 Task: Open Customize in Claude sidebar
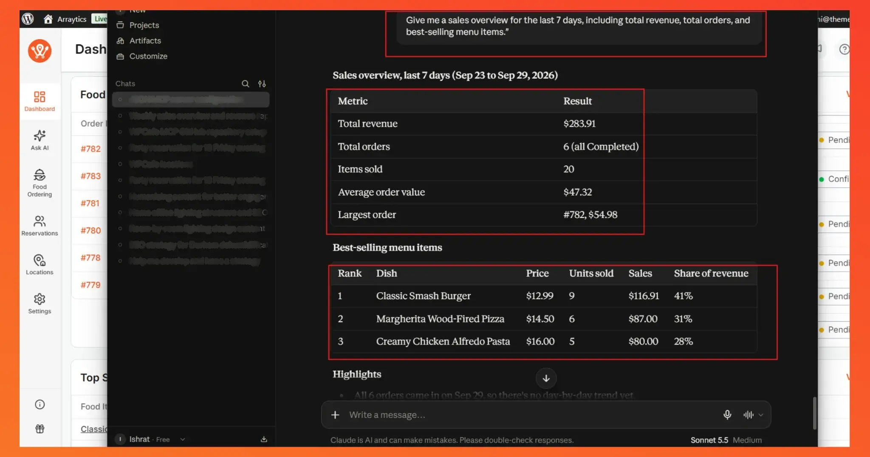(x=142, y=56)
